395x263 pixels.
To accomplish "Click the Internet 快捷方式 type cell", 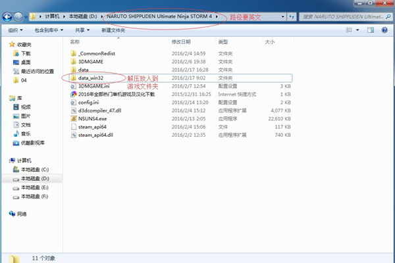I will pos(237,94).
